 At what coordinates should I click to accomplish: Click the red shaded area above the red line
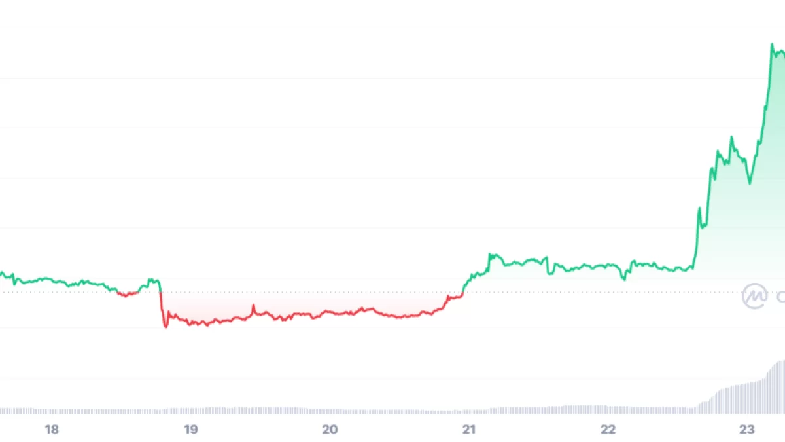click(x=294, y=303)
